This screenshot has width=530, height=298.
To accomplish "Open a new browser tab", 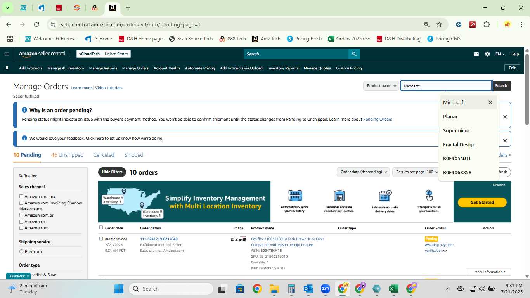I will pos(128,8).
